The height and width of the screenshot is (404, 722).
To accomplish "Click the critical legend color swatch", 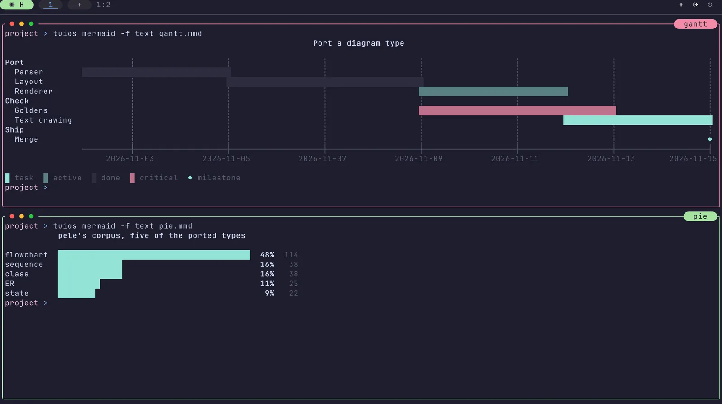I will 132,178.
